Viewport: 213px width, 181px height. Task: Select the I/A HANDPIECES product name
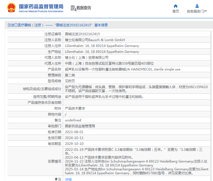point(123,69)
